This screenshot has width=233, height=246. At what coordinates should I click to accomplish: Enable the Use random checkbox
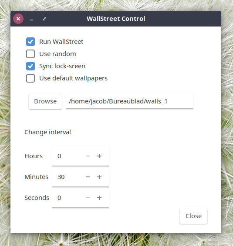pyautogui.click(x=30, y=54)
